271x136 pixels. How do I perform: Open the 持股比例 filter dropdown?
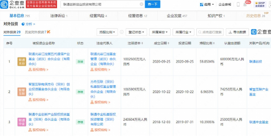(107, 32)
